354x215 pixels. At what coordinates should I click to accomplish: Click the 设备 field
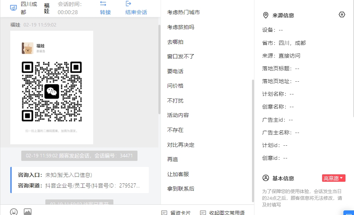(272, 30)
